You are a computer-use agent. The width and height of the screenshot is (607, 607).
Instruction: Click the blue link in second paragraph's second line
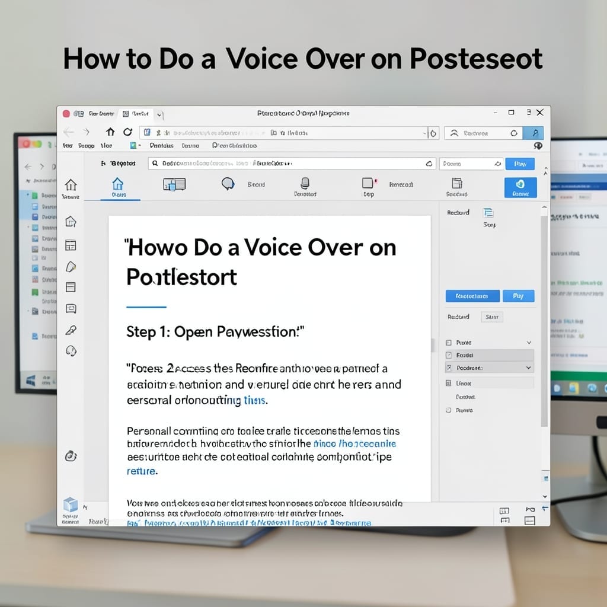354,444
